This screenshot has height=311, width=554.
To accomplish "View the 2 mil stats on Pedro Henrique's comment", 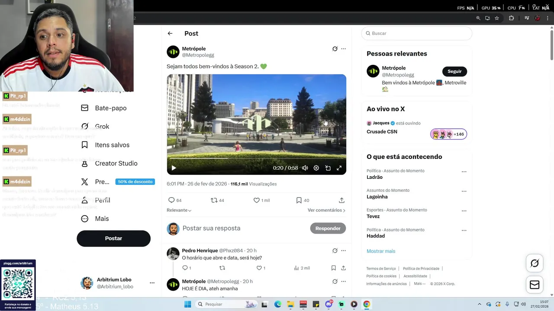I will click(x=302, y=268).
